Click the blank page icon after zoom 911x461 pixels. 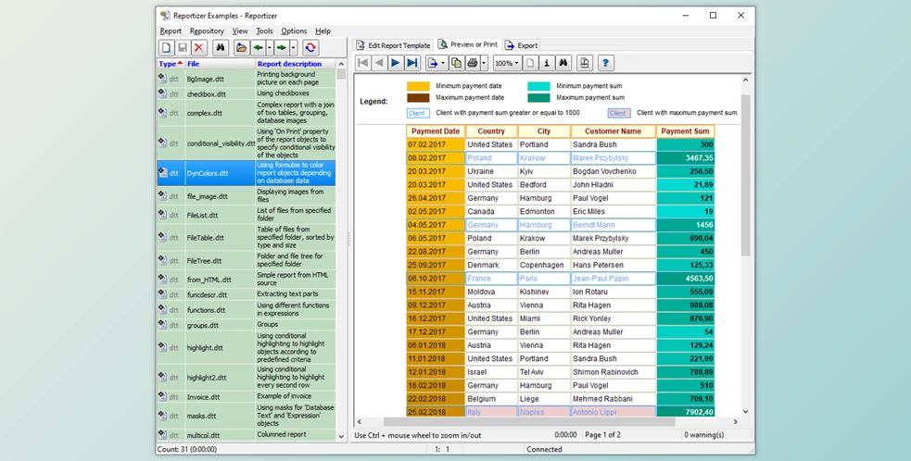point(530,63)
